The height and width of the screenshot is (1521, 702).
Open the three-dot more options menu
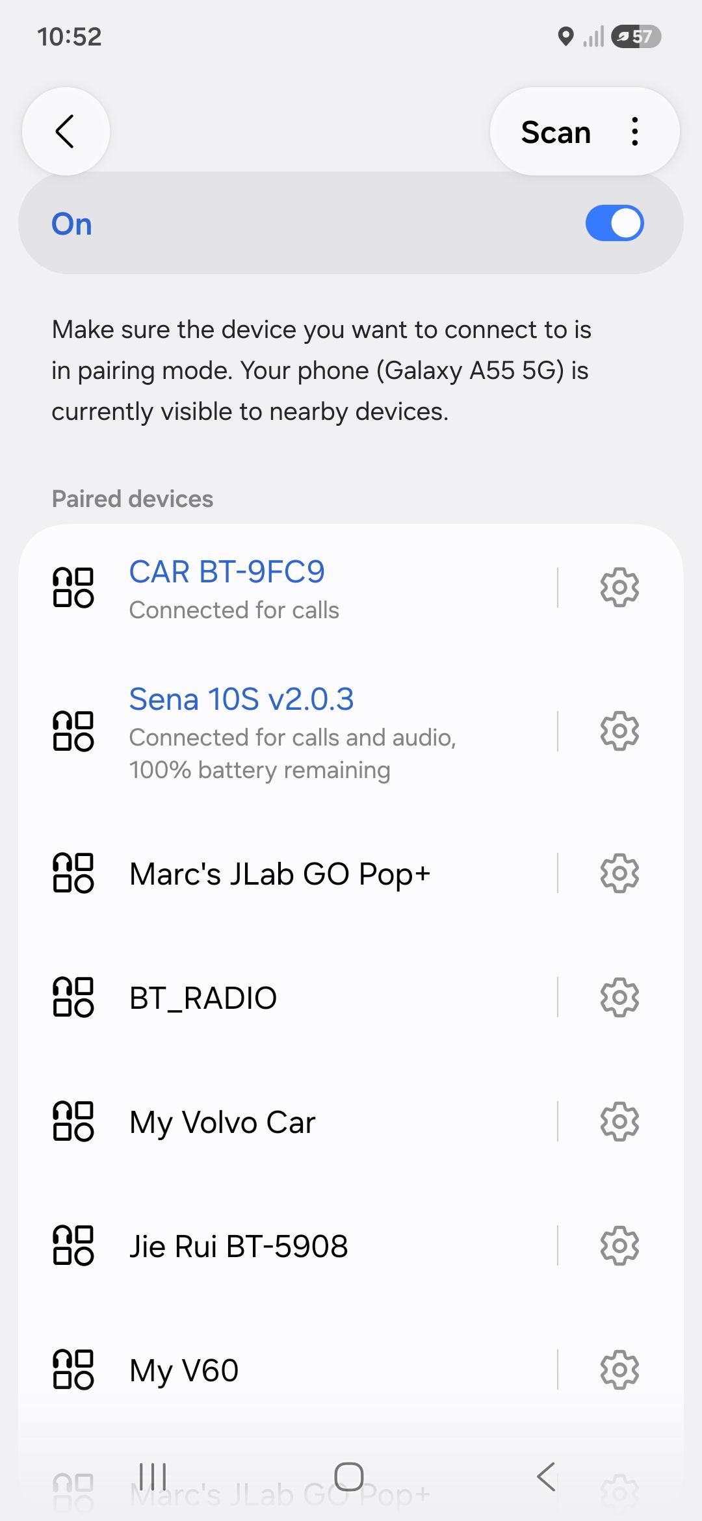635,131
